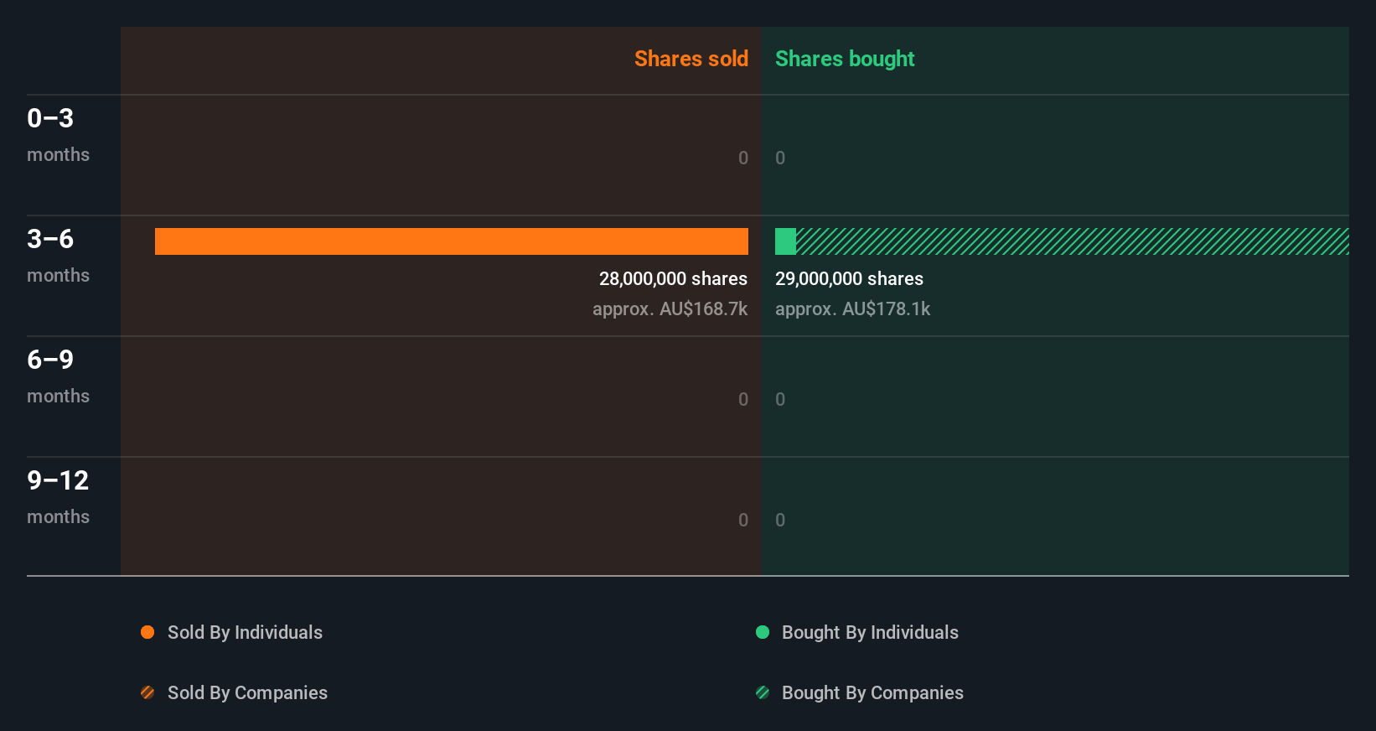Toggle the Sold By Individuals legend label

tap(245, 632)
